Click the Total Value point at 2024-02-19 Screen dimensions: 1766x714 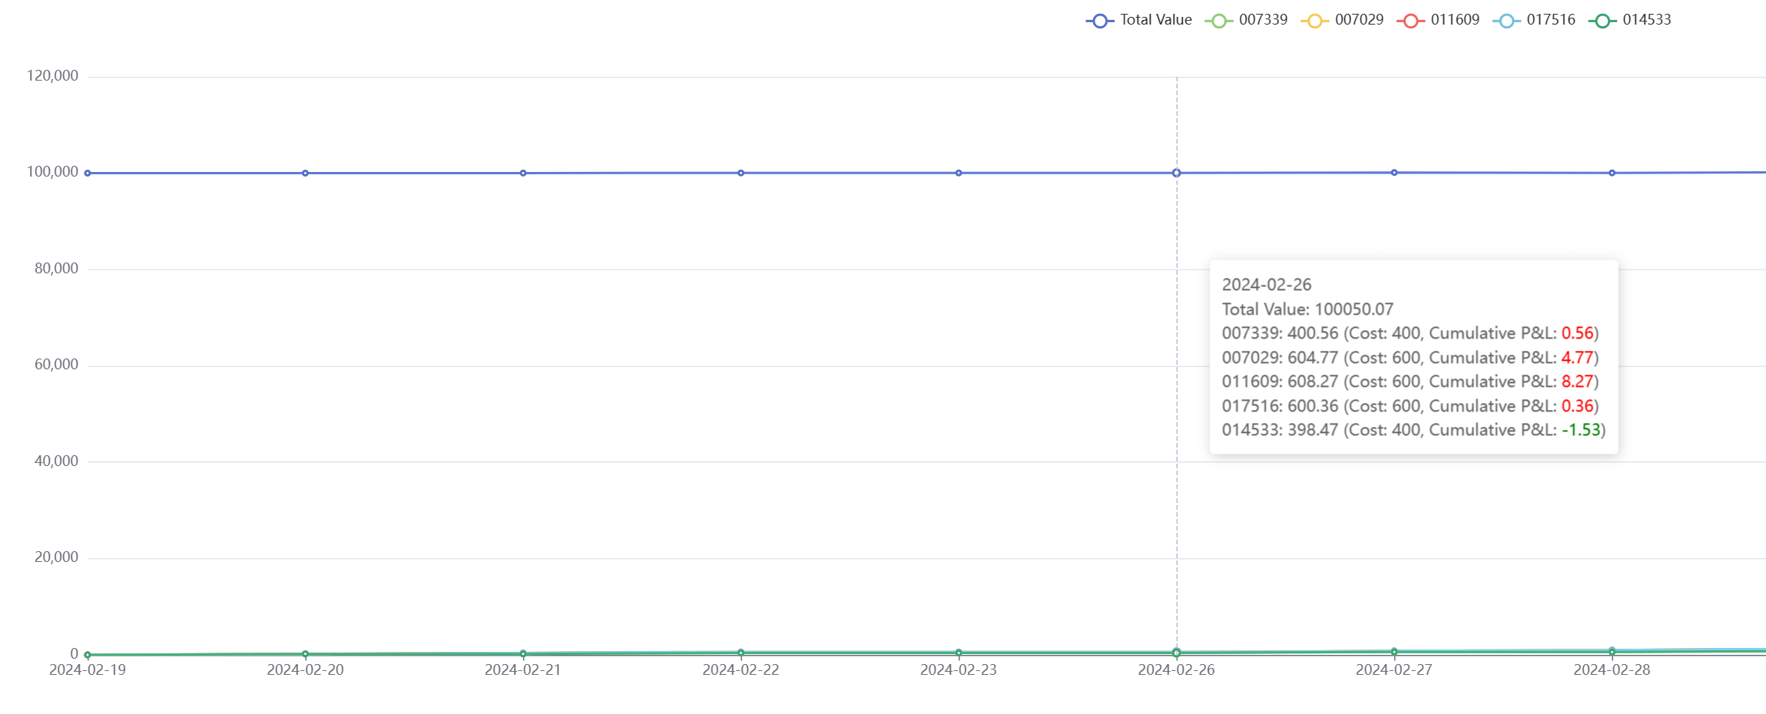coord(88,174)
